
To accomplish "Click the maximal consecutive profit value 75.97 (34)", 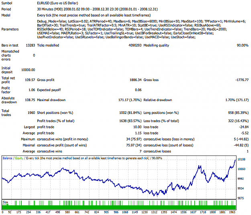I will (134, 145).
